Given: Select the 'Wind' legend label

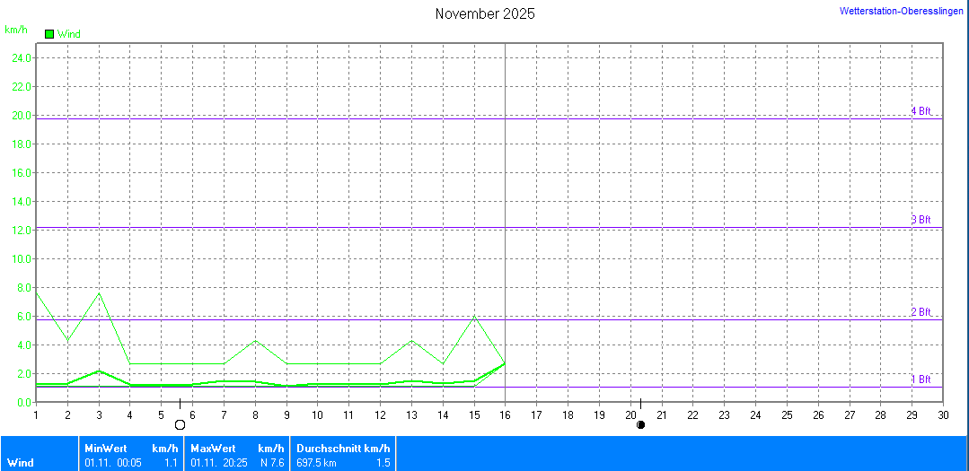Looking at the screenshot, I should pos(69,34).
